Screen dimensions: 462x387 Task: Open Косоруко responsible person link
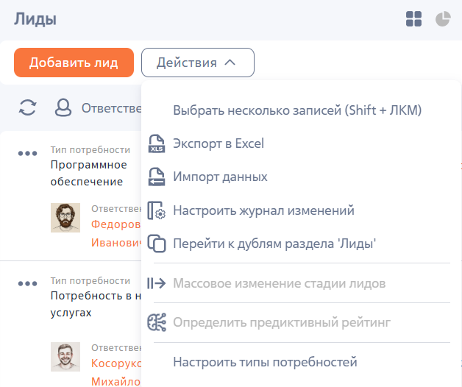click(x=116, y=372)
